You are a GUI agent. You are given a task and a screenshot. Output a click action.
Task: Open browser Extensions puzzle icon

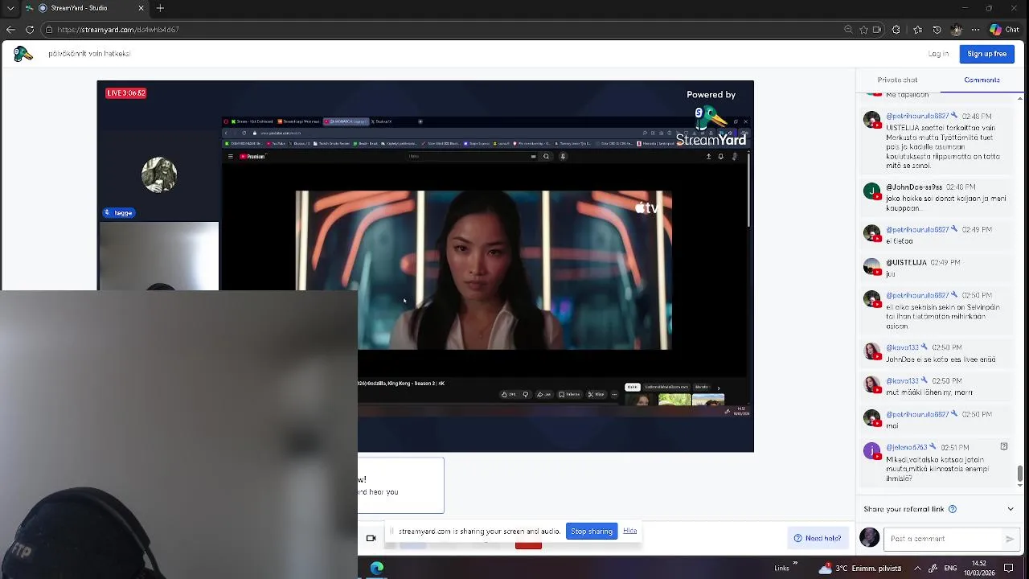tap(896, 30)
